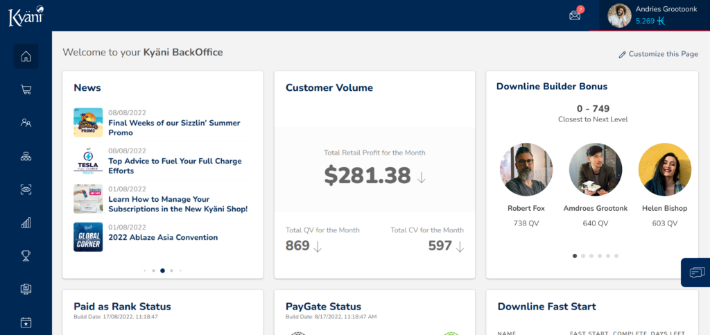Go to fourth News carousel dot

[x=171, y=270]
